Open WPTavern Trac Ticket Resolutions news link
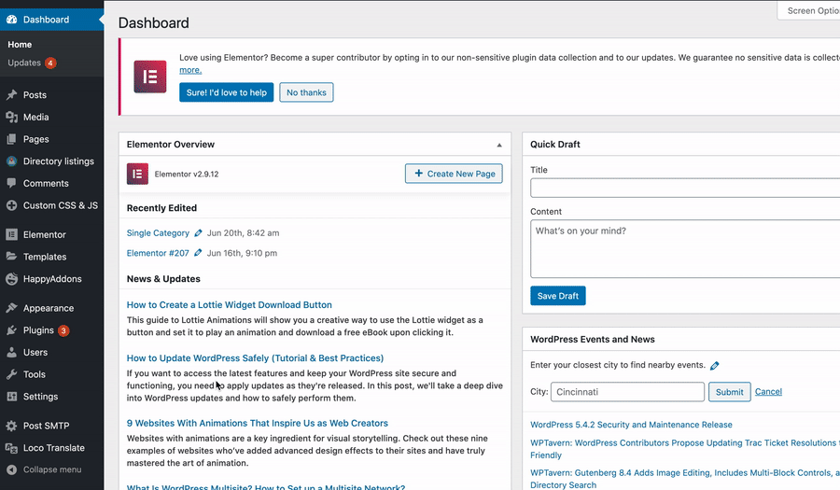840x490 pixels. (685, 449)
